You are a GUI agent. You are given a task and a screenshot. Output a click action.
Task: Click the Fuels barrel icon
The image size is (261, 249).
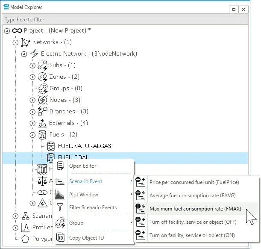(43, 135)
